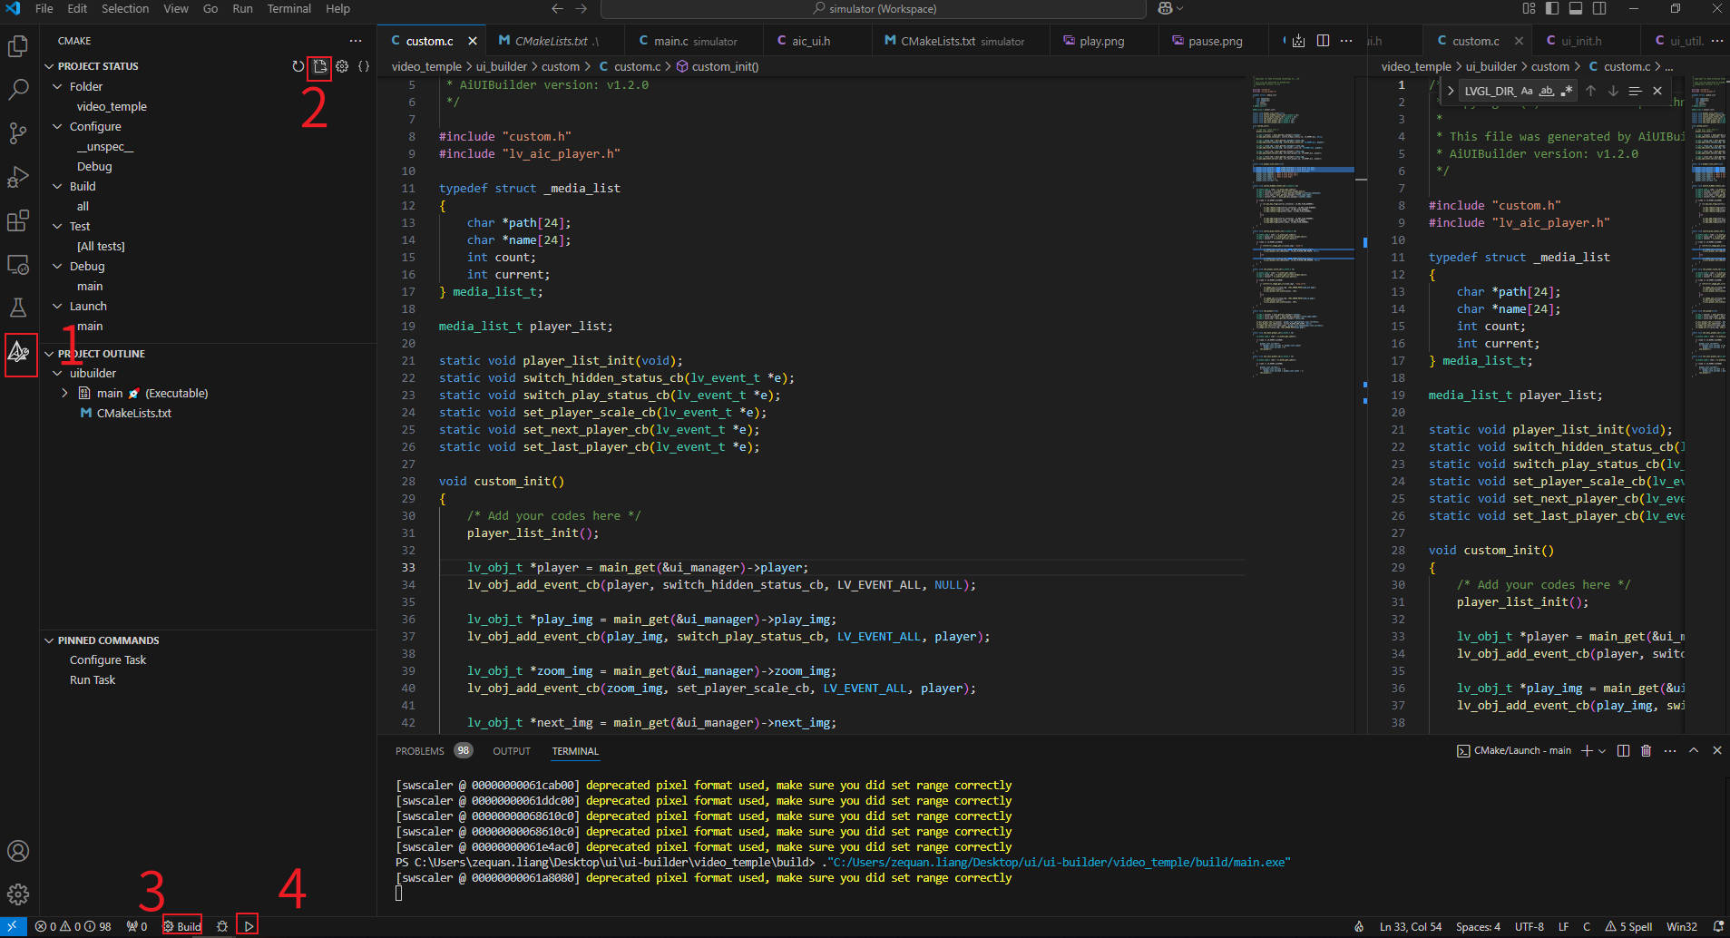Go to next find match
Screen dimensions: 1730x938
tap(1613, 91)
